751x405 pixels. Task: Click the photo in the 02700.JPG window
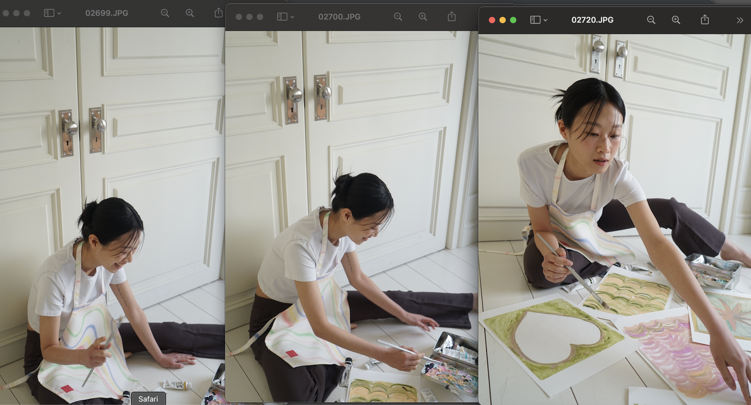point(351,216)
